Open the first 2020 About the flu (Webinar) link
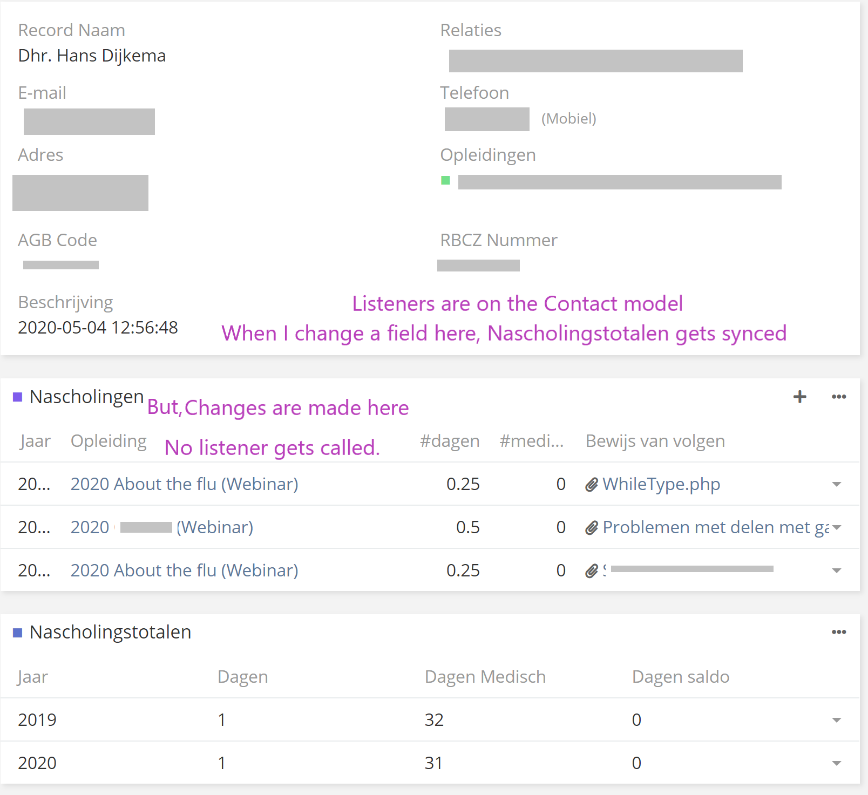This screenshot has height=795, width=868. pos(184,484)
